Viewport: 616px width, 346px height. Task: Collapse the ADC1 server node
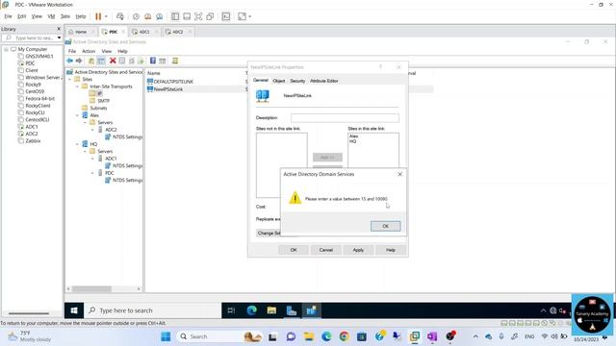(x=92, y=159)
